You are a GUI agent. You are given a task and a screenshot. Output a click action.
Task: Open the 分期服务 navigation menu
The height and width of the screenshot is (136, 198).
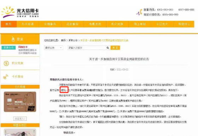tap(50, 24)
